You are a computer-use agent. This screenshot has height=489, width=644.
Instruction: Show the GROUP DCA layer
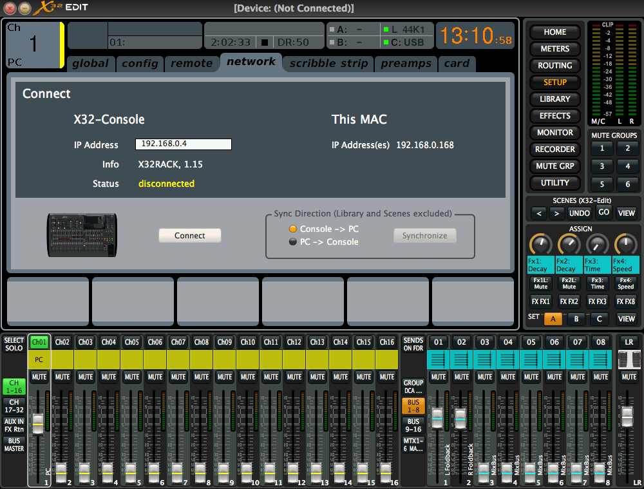[x=413, y=387]
